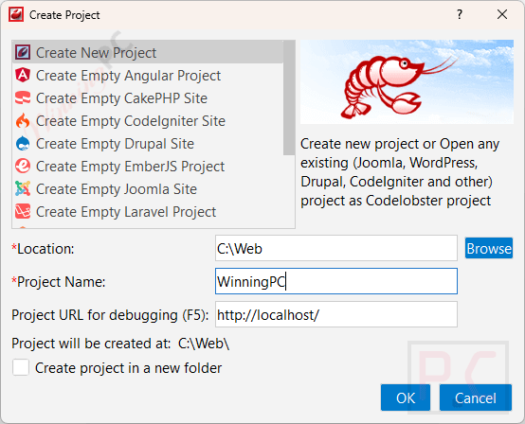The height and width of the screenshot is (424, 525).
Task: Click the EmberJS logo icon
Action: 23,167
